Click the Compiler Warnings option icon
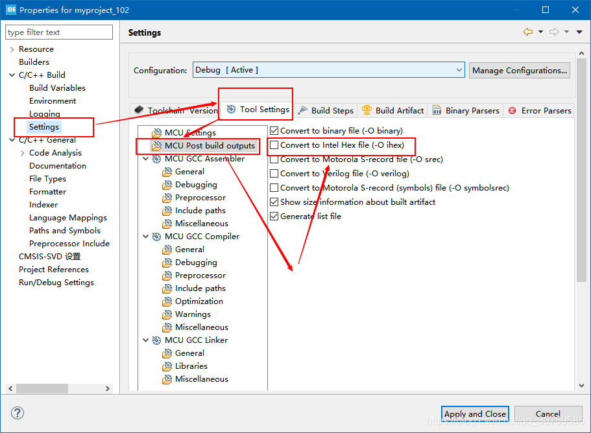 167,314
